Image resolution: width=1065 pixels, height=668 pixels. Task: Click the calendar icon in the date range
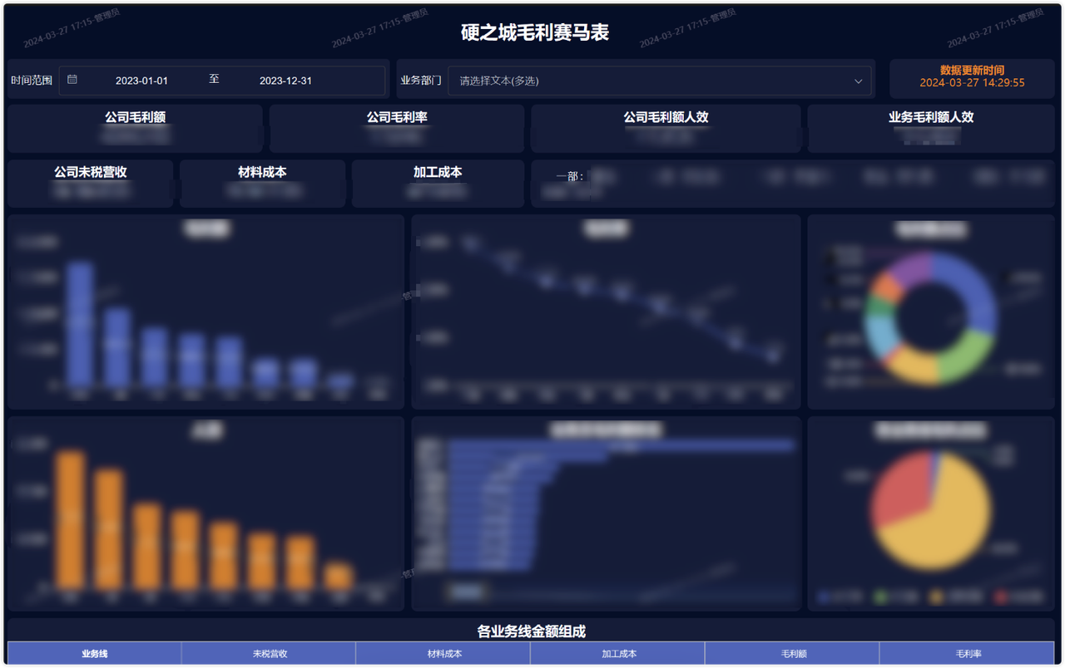(x=72, y=80)
